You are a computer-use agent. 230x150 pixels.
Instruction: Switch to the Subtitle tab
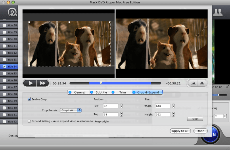coord(100,92)
